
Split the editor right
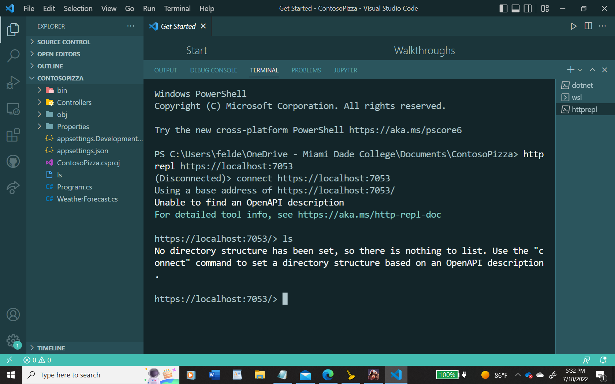click(588, 26)
